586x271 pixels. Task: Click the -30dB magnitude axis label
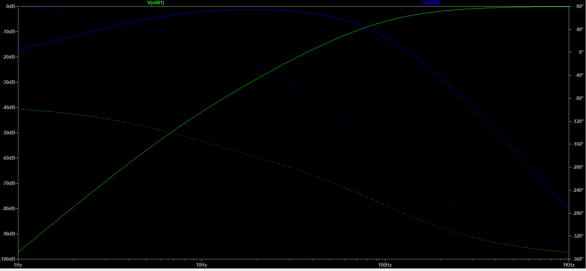(9, 82)
